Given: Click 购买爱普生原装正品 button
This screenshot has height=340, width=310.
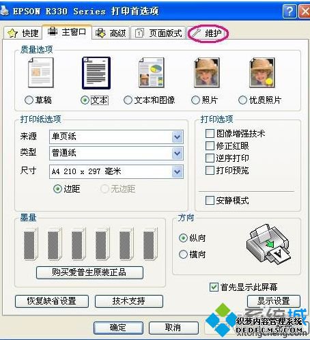Looking at the screenshot, I should [x=89, y=272].
